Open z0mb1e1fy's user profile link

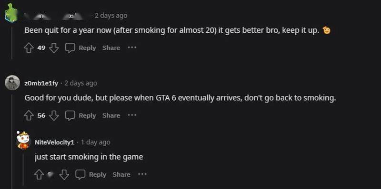41,84
